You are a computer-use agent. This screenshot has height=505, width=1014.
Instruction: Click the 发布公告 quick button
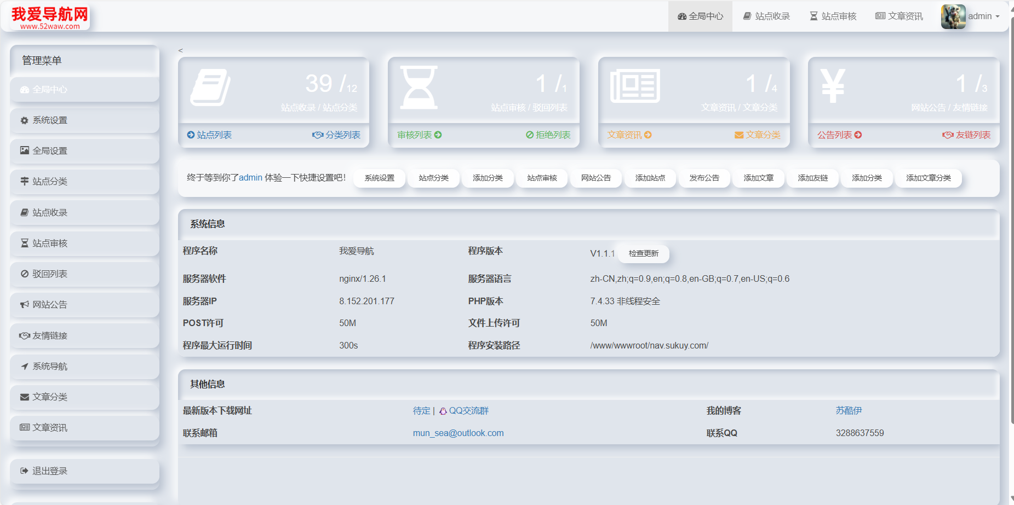click(704, 178)
